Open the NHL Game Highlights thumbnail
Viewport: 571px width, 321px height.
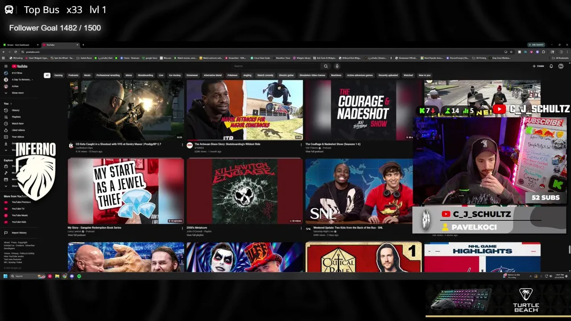482,257
